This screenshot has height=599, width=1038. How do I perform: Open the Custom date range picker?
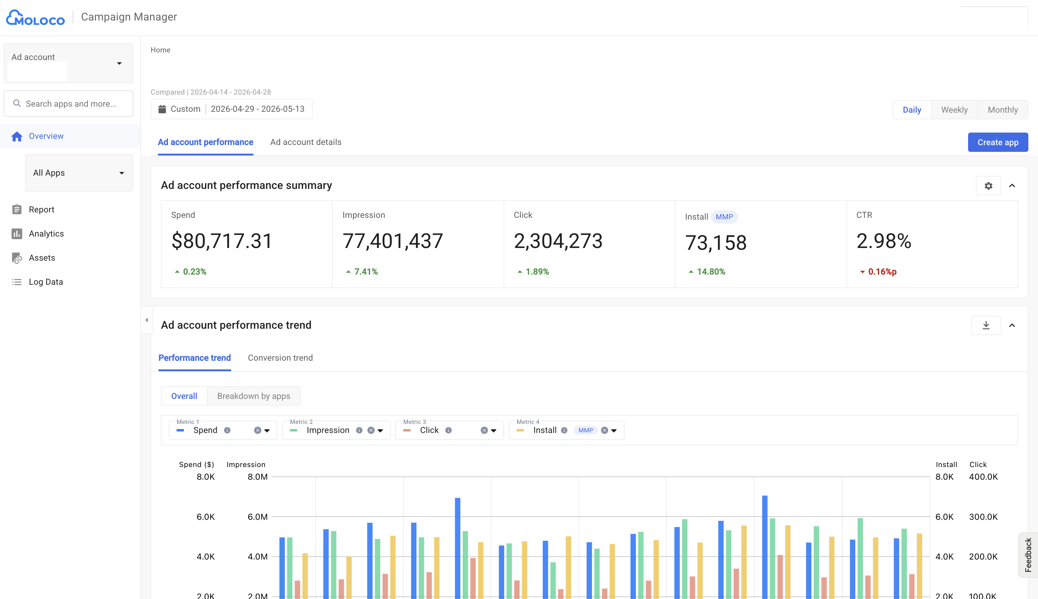pyautogui.click(x=232, y=109)
